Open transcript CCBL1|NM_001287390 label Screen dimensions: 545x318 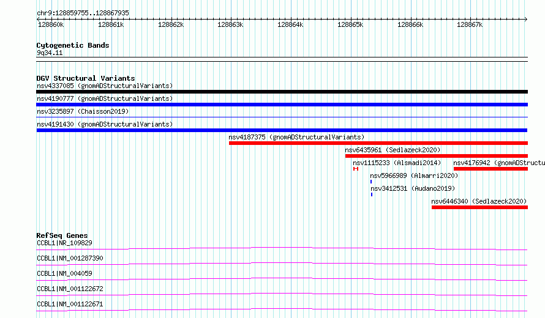click(x=70, y=258)
